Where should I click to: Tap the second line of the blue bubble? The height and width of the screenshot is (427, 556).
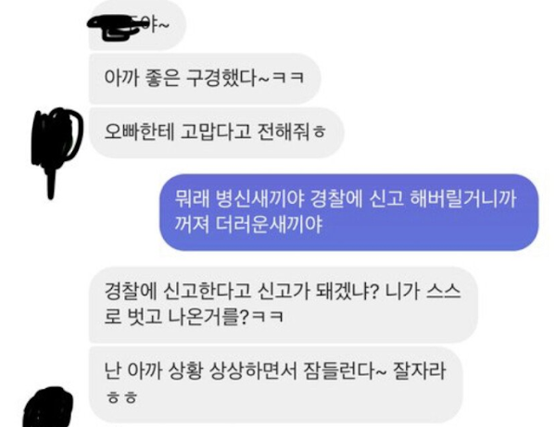tap(248, 225)
